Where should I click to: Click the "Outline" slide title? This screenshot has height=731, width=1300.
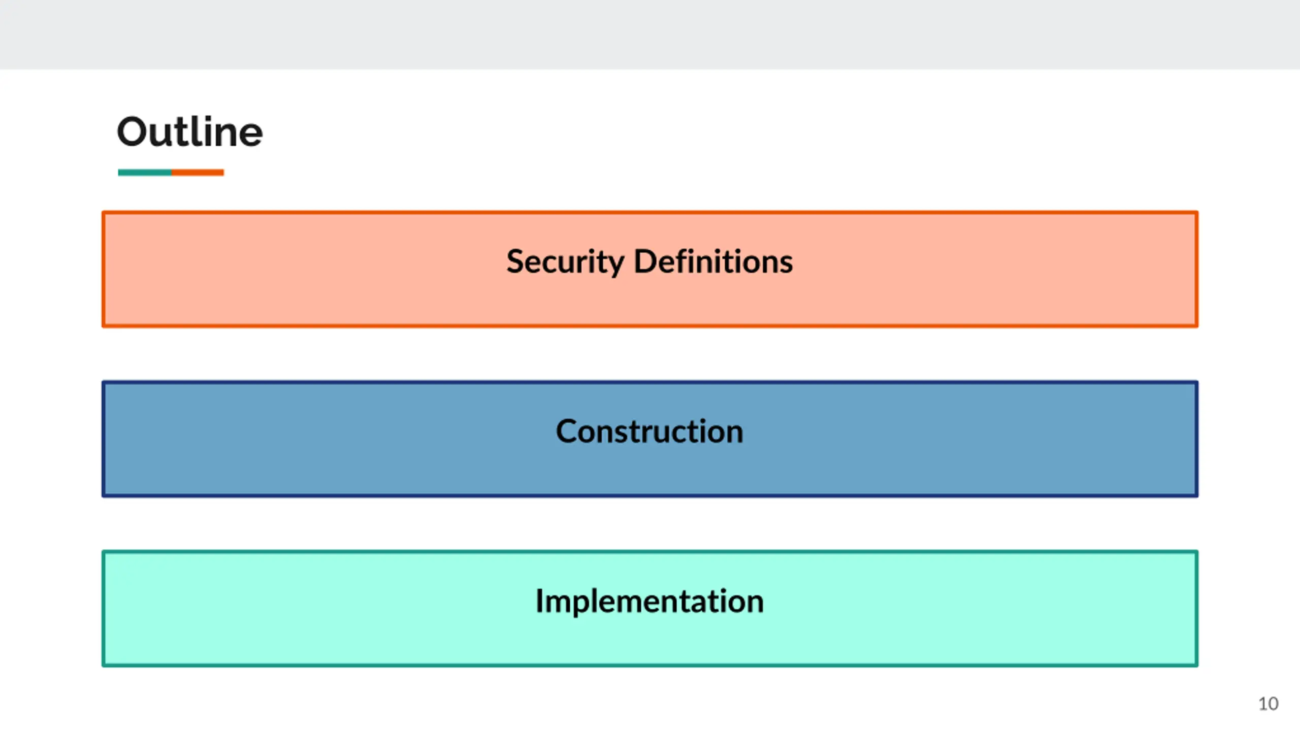pyautogui.click(x=190, y=132)
